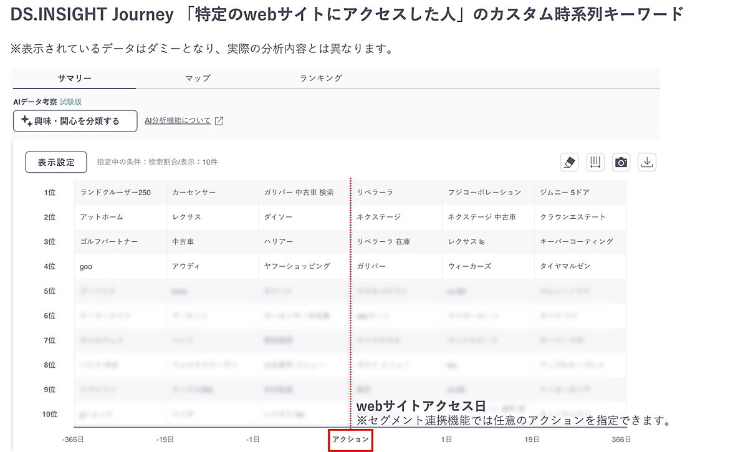The image size is (748, 452).
Task: Select the カーセンサー keyword cell
Action: pos(194,193)
